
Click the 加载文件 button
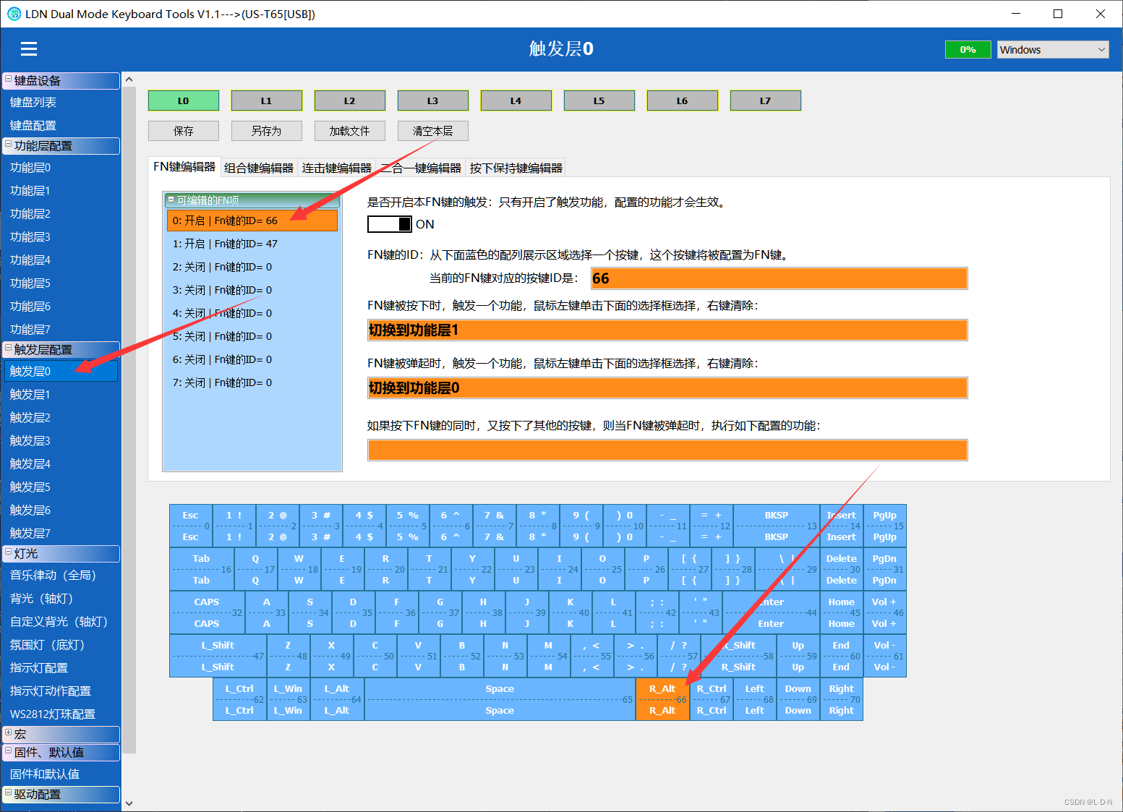pos(350,131)
